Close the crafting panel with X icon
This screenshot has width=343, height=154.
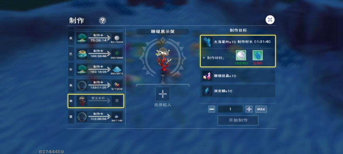(270, 20)
